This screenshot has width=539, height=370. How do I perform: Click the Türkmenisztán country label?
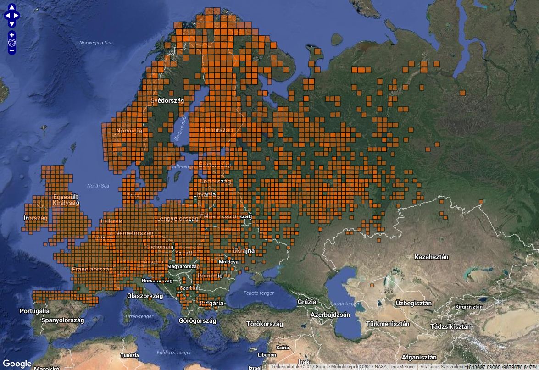point(387,324)
